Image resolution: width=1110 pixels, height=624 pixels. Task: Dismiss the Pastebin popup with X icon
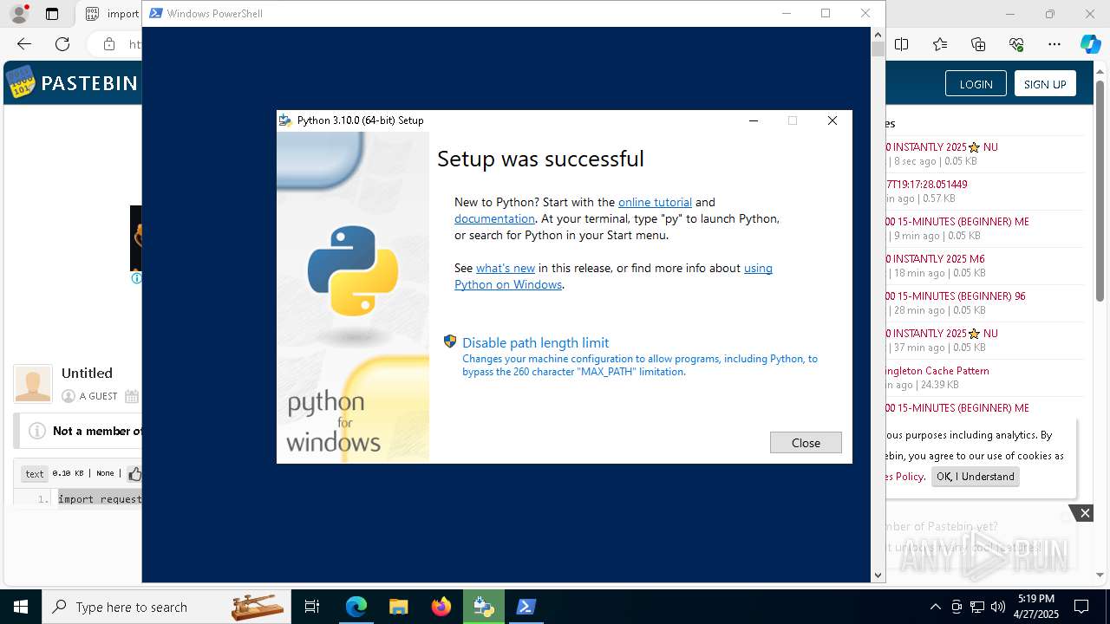[x=1084, y=513]
